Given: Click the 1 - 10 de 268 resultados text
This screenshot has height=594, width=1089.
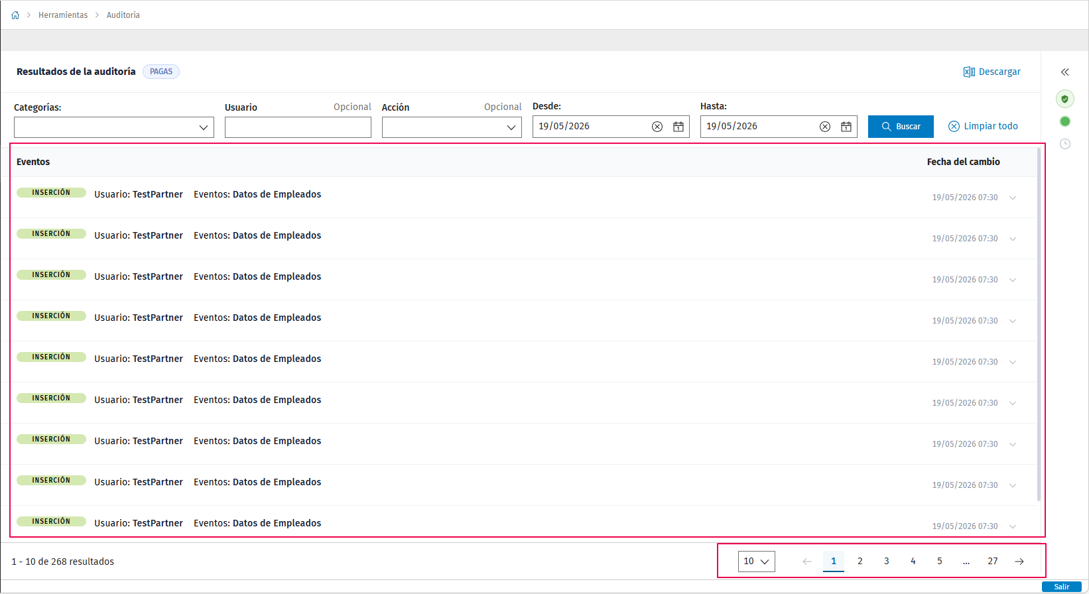Looking at the screenshot, I should pos(63,562).
